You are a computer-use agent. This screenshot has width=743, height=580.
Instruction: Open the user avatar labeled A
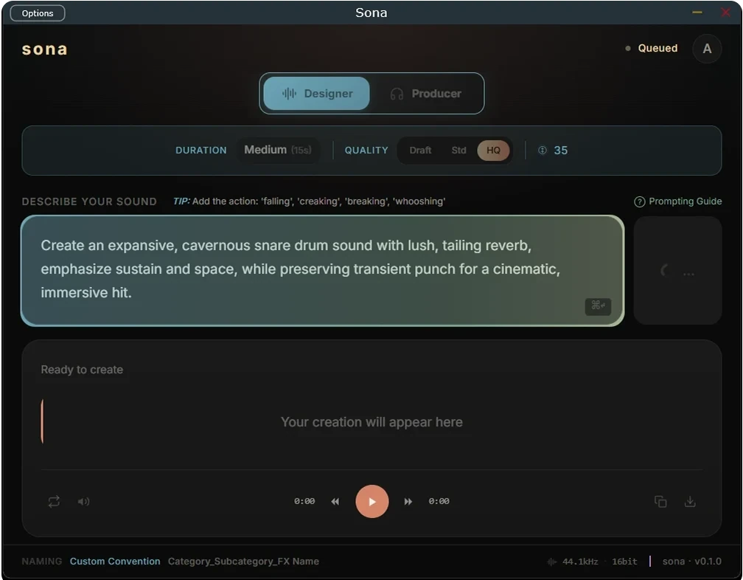[707, 49]
